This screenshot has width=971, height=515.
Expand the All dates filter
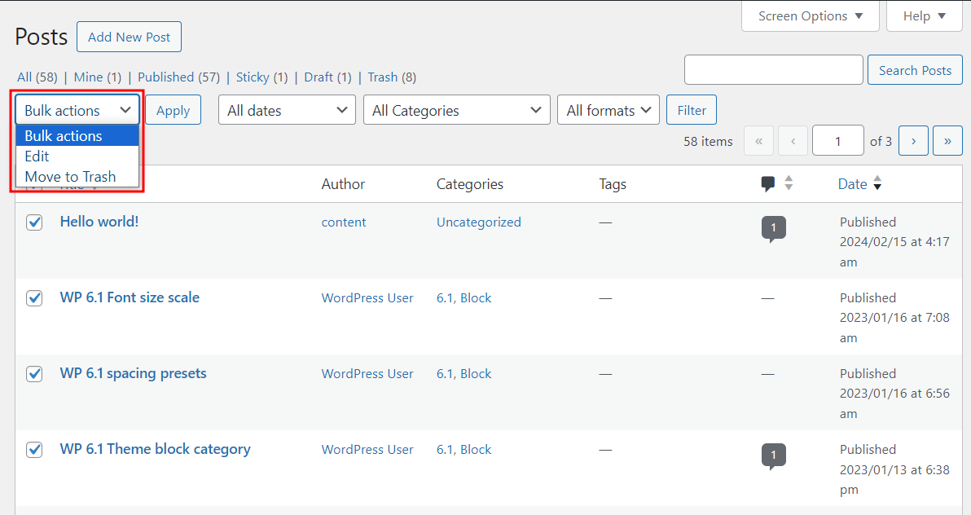287,109
